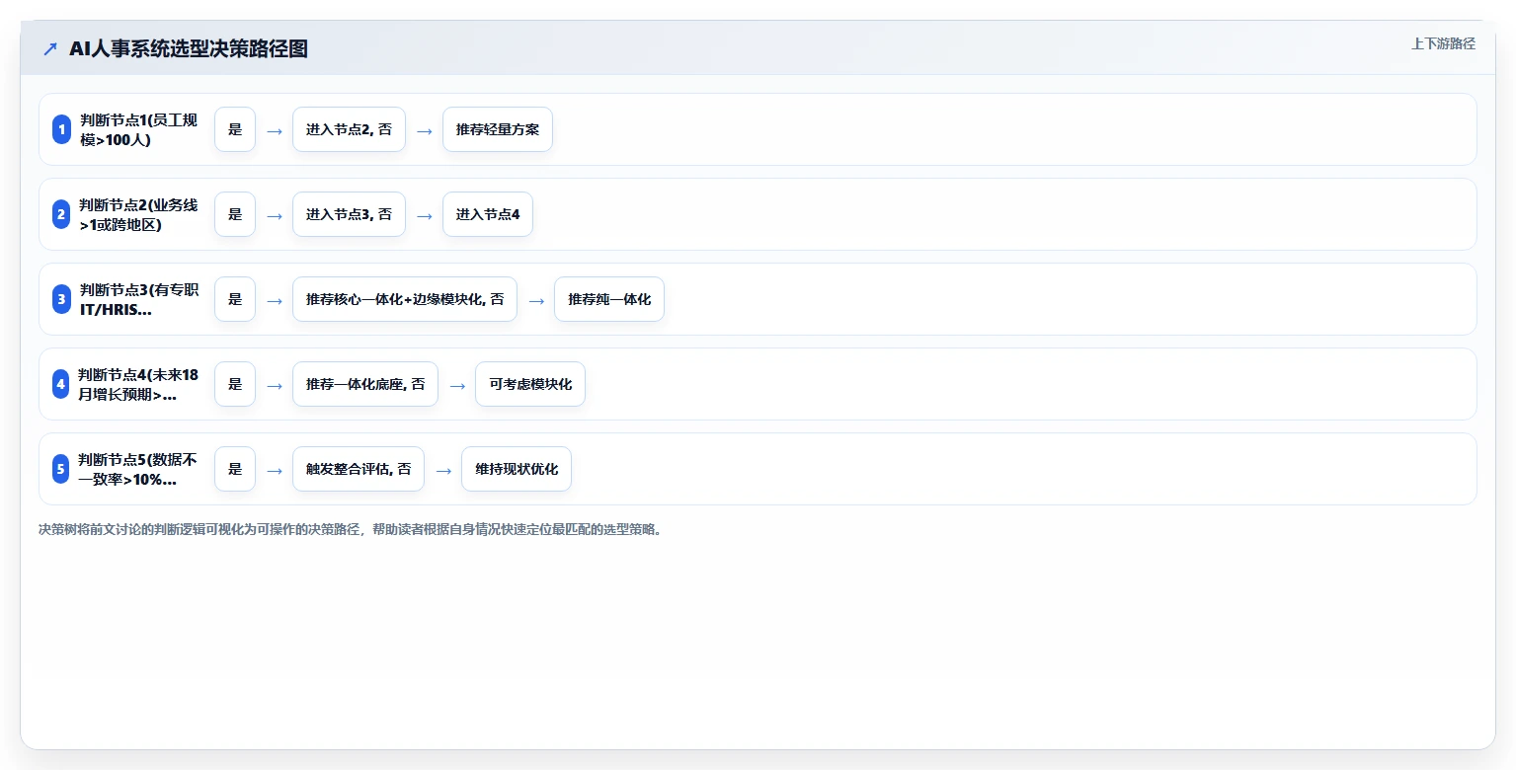Click 维持现状优化 box

(x=517, y=469)
